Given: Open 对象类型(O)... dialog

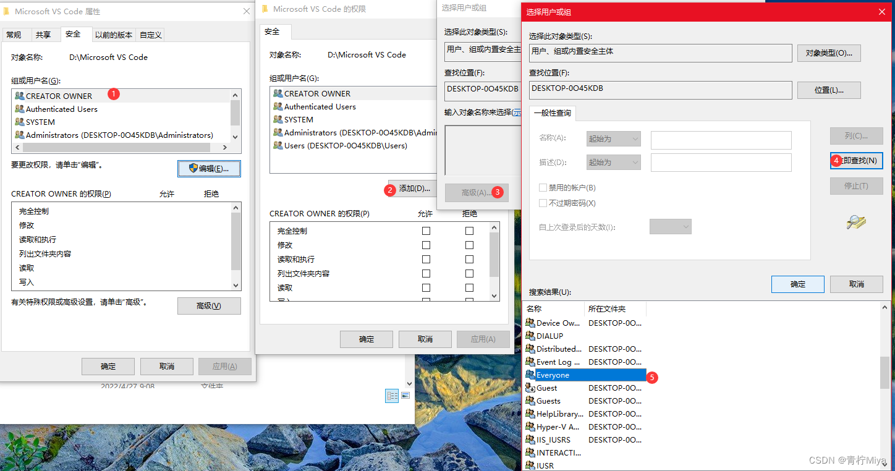Looking at the screenshot, I should point(829,53).
